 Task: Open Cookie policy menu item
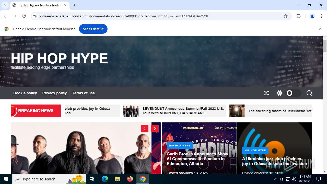25,93
